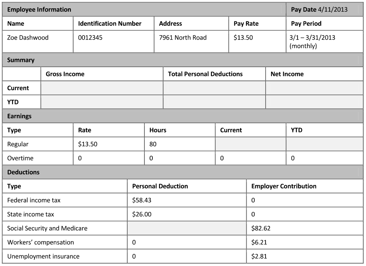Select the State income tax amount $26.00
Viewport: 366px width, 266px height.
[142, 214]
